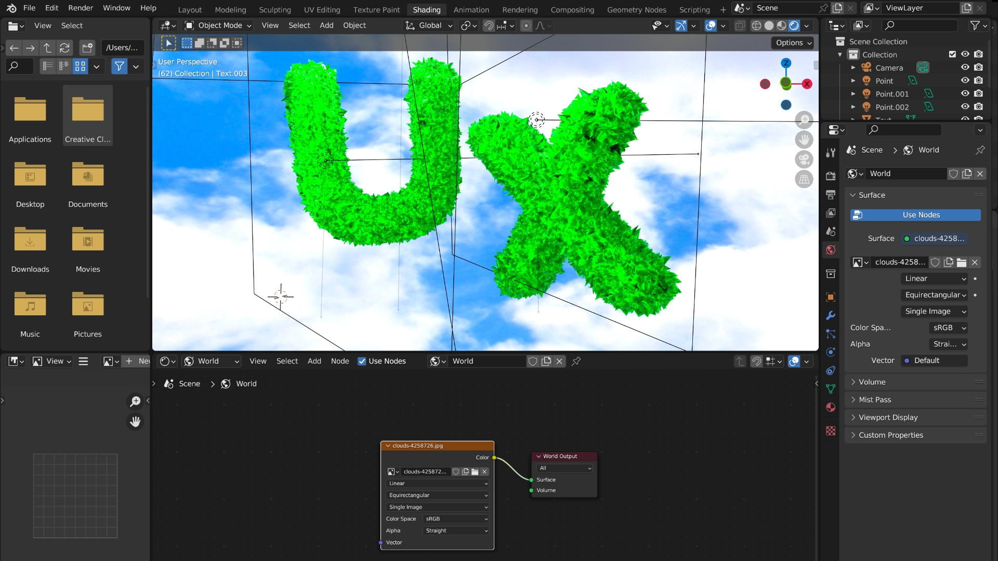Select the Tool properties tab icon
The height and width of the screenshot is (561, 998).
pyautogui.click(x=831, y=152)
